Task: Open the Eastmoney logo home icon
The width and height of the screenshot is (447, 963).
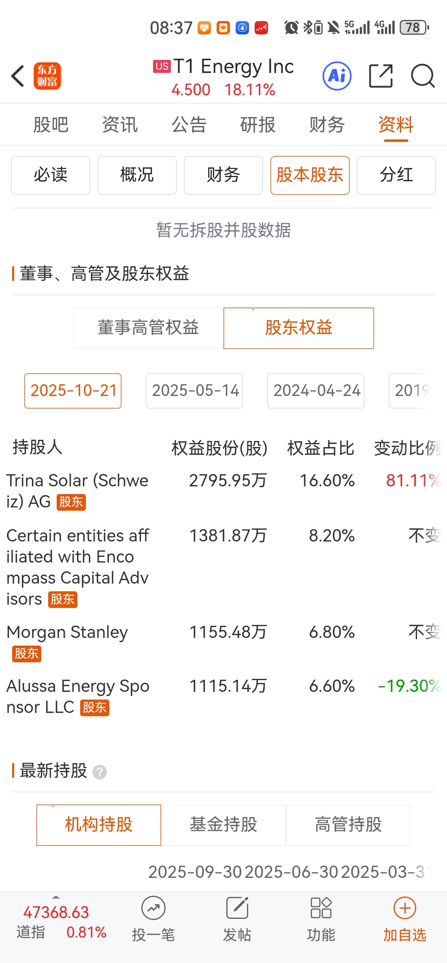Action: pos(47,76)
